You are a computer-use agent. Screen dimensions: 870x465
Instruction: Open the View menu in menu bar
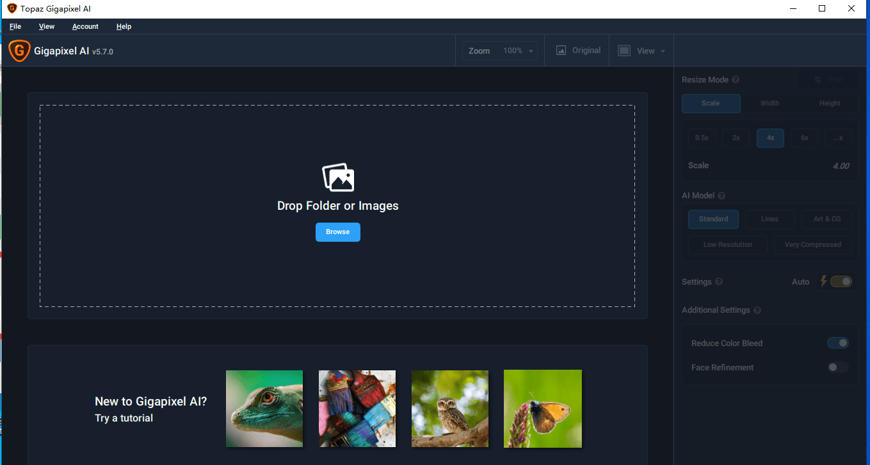(47, 26)
